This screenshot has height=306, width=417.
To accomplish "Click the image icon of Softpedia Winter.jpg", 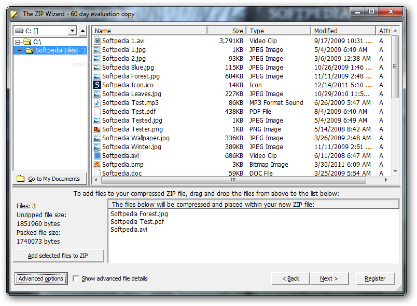I will pos(97,147).
